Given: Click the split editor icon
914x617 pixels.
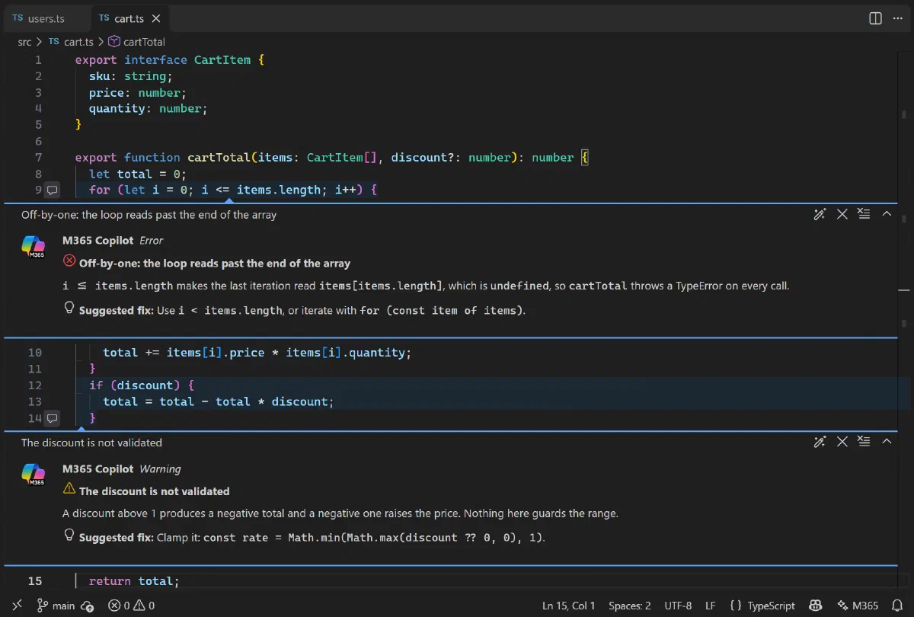Looking at the screenshot, I should [x=875, y=18].
